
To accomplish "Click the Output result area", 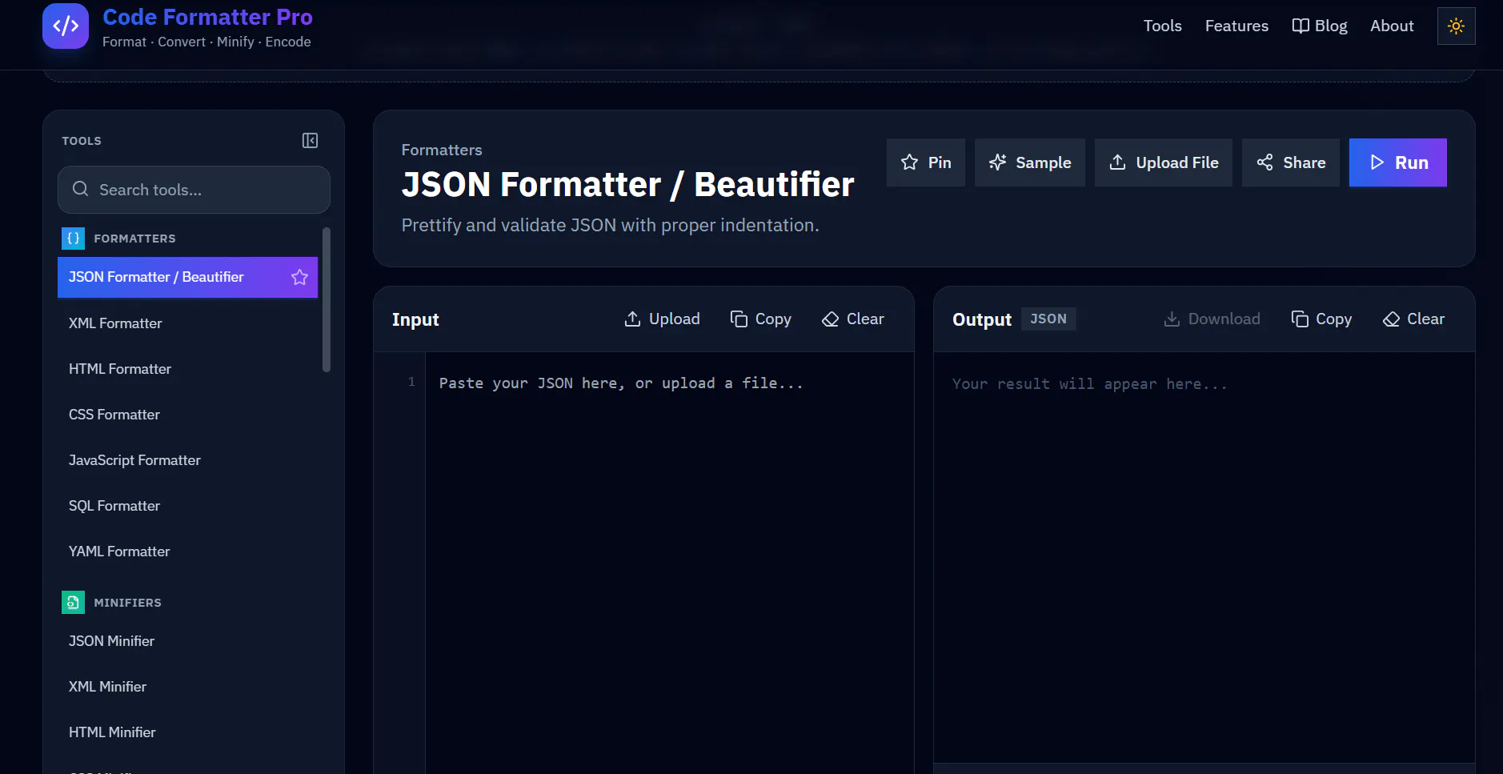I will (1204, 558).
